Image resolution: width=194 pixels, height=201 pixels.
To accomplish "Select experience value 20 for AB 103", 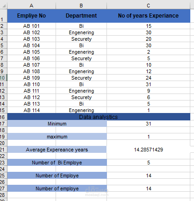I will pyautogui.click(x=148, y=39).
